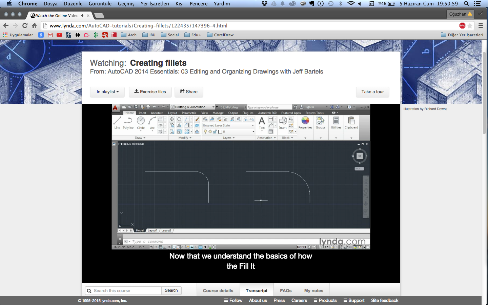Image resolution: width=488 pixels, height=305 pixels.
Task: Reload the lynda.com page
Action: pyautogui.click(x=25, y=25)
